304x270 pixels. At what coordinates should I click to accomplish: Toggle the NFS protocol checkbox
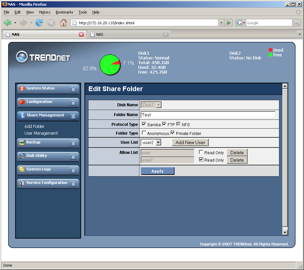pyautogui.click(x=178, y=124)
